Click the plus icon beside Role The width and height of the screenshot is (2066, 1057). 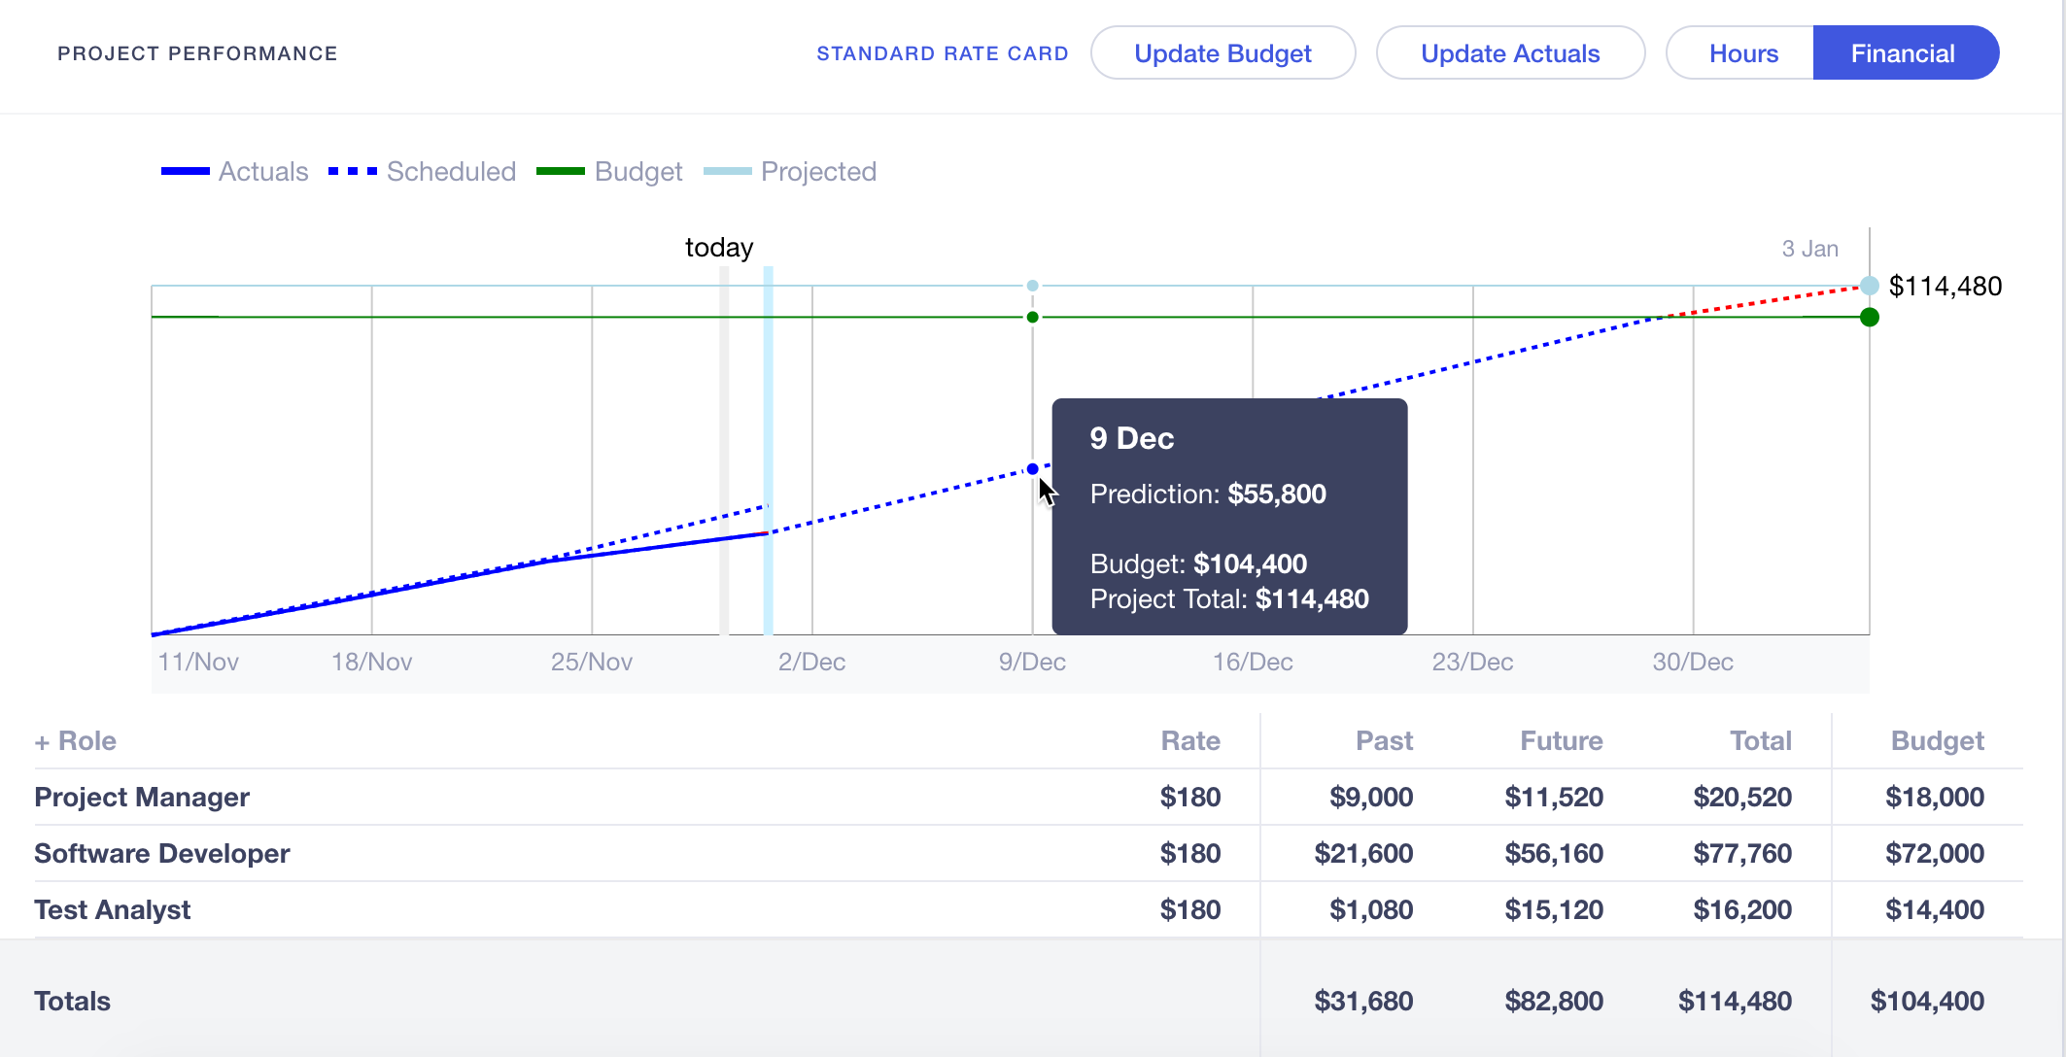(x=42, y=743)
